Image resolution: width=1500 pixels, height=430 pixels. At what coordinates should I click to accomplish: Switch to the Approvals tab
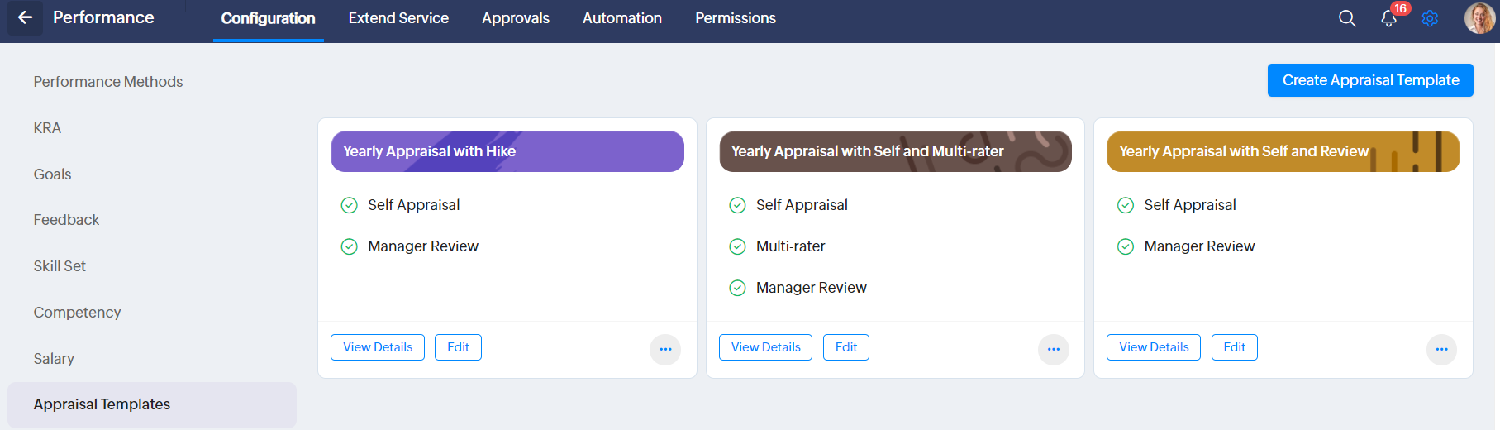pos(516,18)
